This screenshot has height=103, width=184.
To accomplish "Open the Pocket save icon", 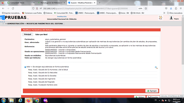I will 166,9.
